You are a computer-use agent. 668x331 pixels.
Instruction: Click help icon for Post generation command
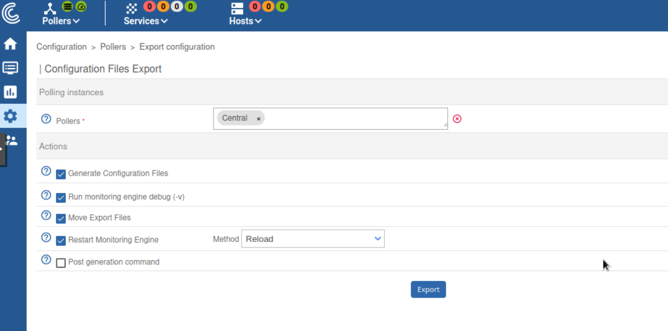point(46,260)
